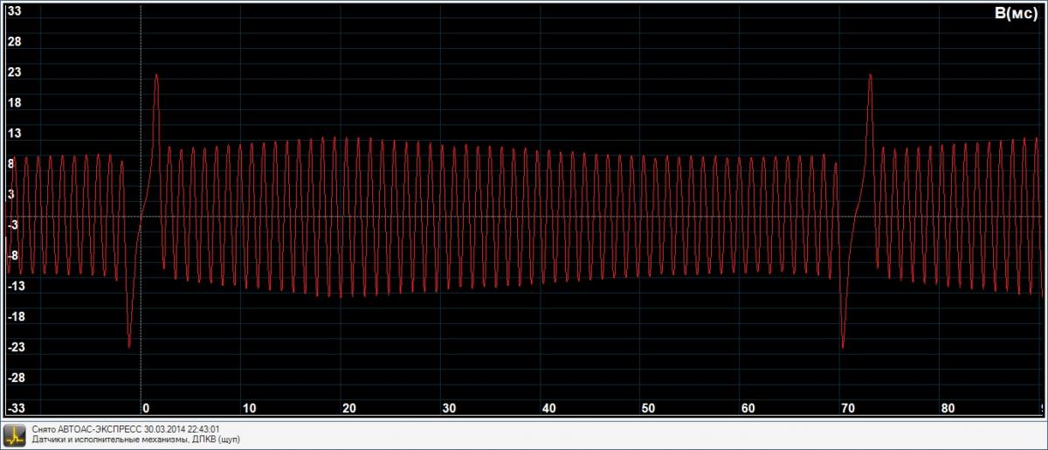Click the oscillogram waveform icon in the footer
The width and height of the screenshot is (1048, 450).
coord(14,434)
